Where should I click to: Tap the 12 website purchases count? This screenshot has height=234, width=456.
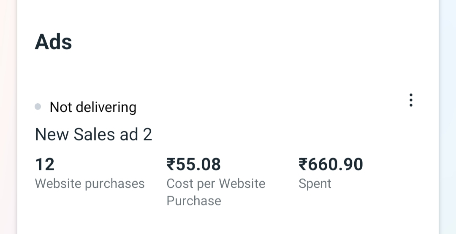point(45,164)
